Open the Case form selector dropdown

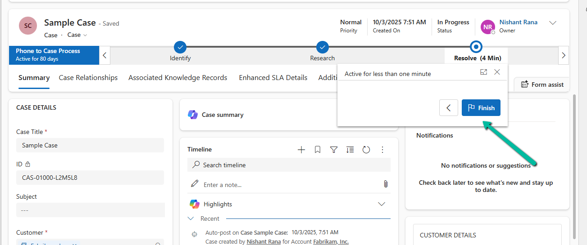point(77,35)
